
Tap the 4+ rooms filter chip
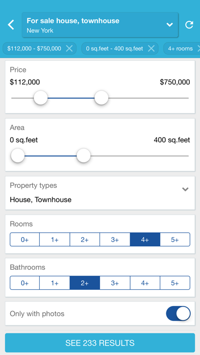(x=182, y=48)
